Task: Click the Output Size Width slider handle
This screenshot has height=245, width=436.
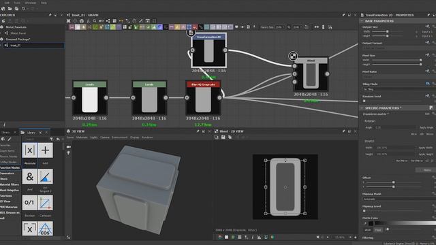Action: point(387,32)
